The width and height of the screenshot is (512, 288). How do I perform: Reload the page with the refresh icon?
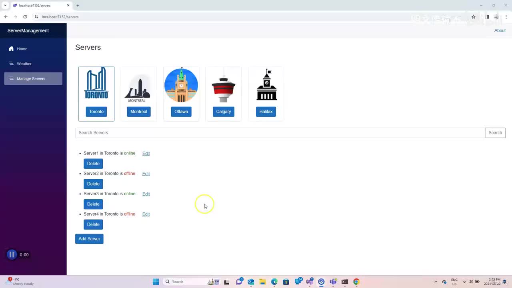[25, 17]
